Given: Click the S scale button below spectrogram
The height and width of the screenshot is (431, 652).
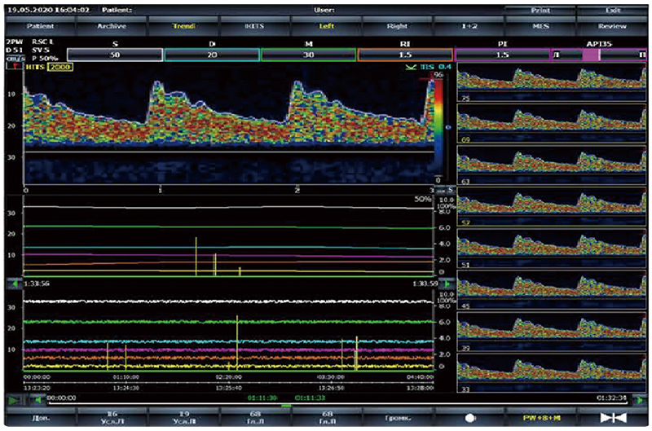Looking at the screenshot, I should tap(447, 189).
